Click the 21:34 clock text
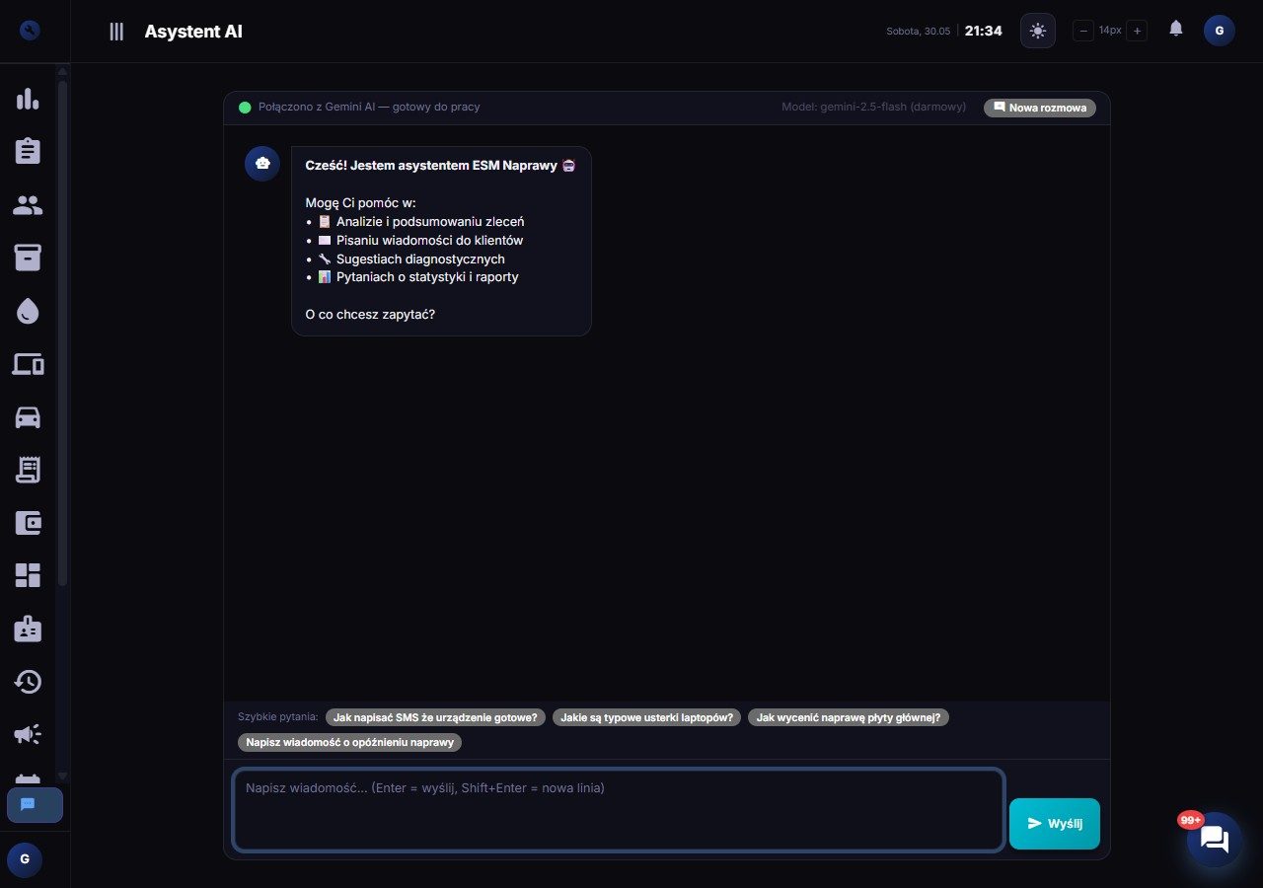1263x888 pixels. tap(984, 32)
